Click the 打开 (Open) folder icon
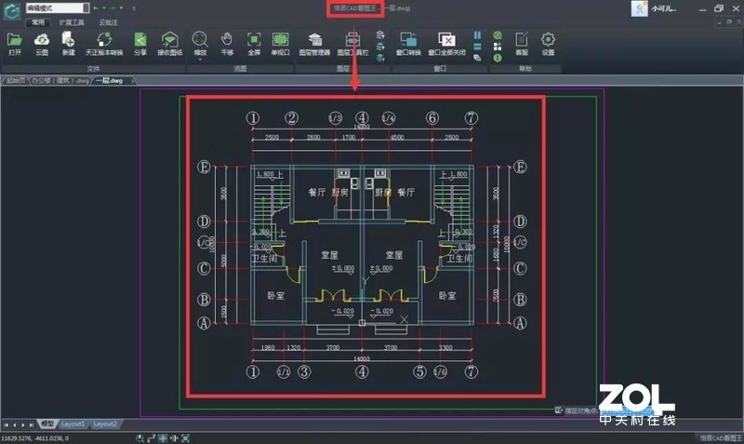This screenshot has width=744, height=444. tap(15, 40)
